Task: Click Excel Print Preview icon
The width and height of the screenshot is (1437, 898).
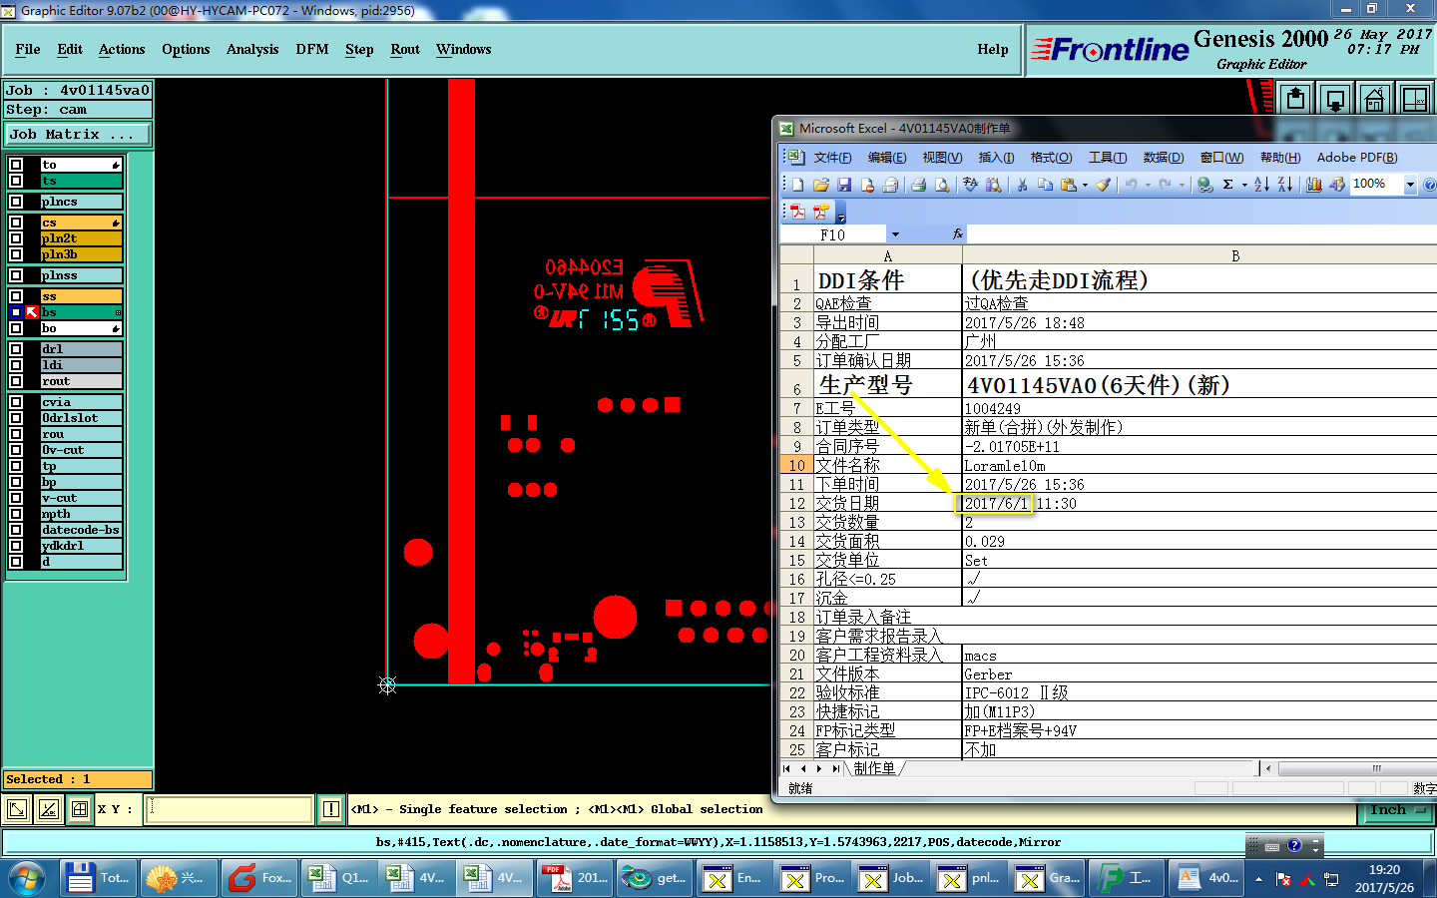Action: 941,185
